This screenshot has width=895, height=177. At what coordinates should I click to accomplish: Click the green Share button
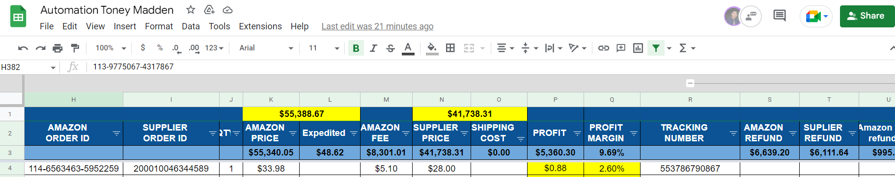click(867, 16)
